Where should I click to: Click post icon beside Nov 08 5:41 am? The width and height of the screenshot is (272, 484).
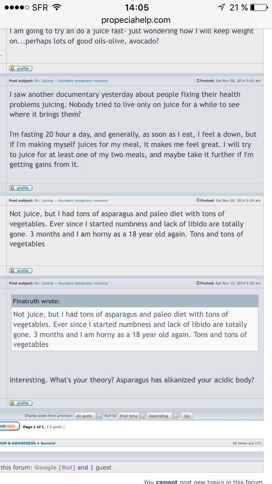198,81
